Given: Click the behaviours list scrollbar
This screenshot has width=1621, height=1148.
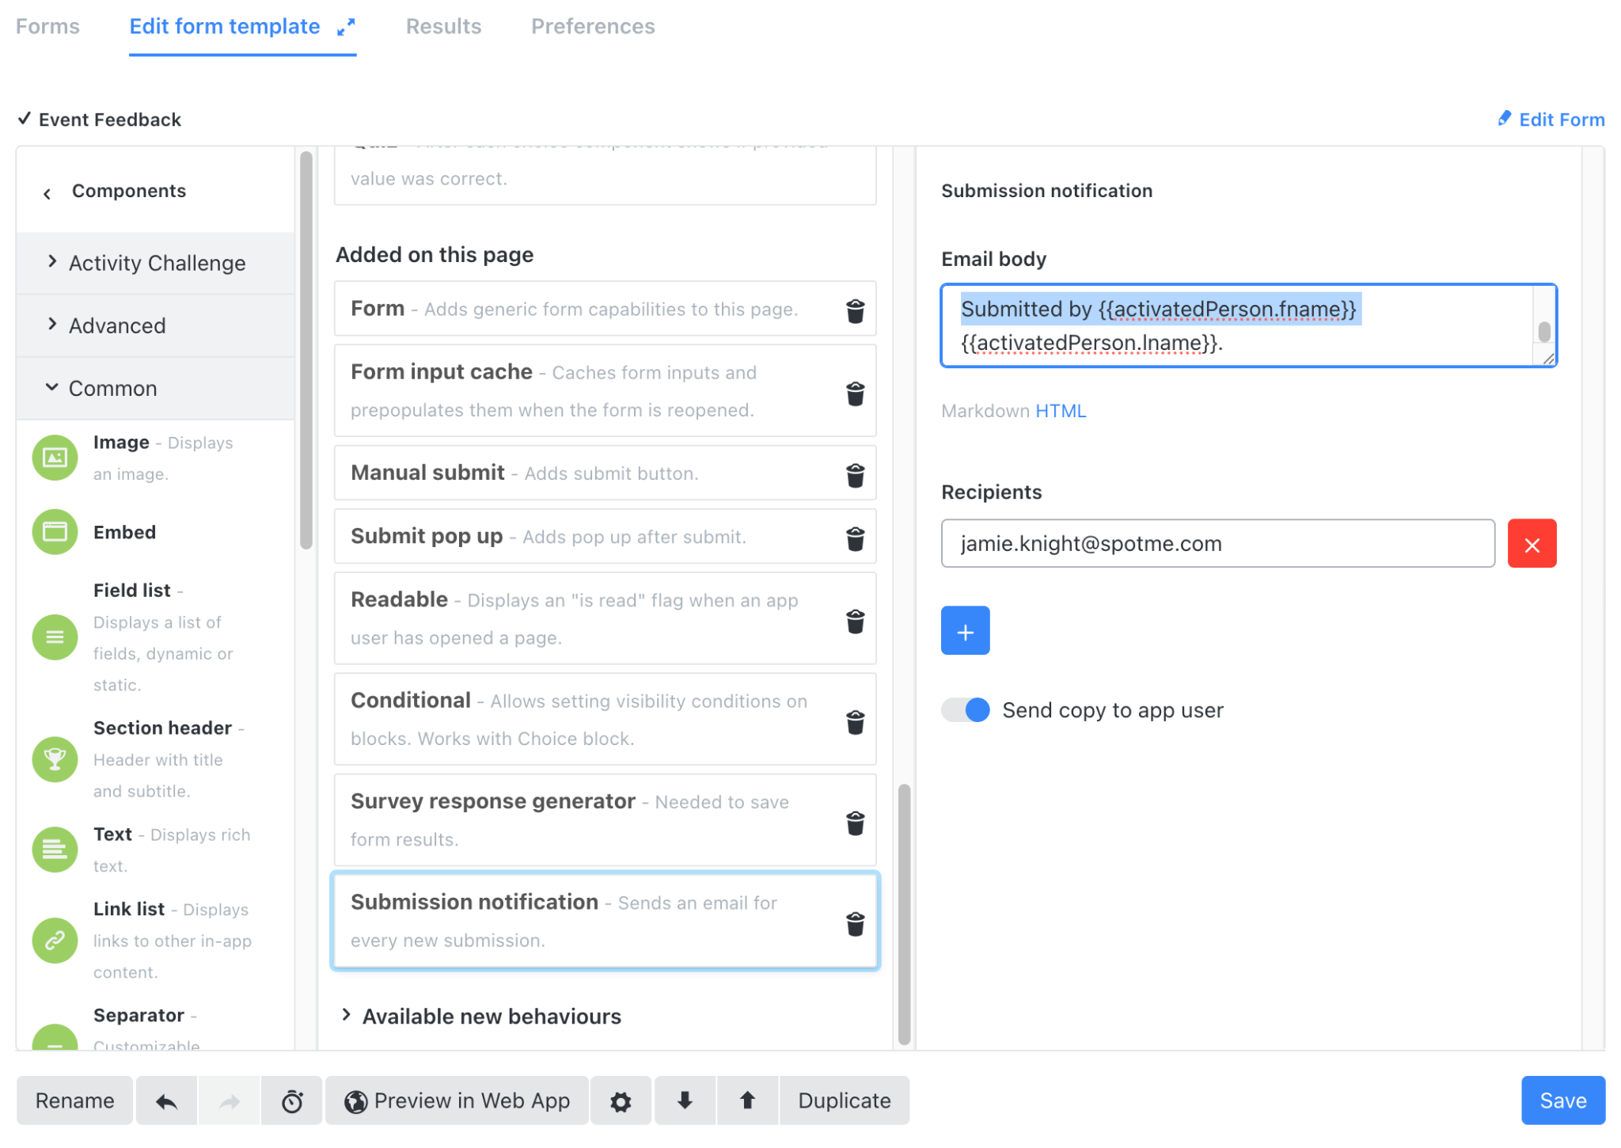Looking at the screenshot, I should point(904,914).
